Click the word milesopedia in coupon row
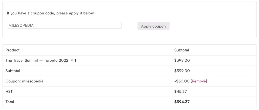The width and height of the screenshot is (259, 110). [33, 81]
